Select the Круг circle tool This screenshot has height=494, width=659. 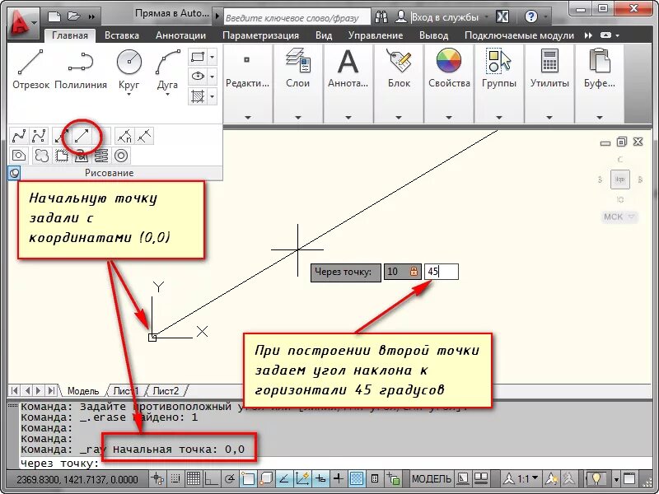pyautogui.click(x=129, y=70)
